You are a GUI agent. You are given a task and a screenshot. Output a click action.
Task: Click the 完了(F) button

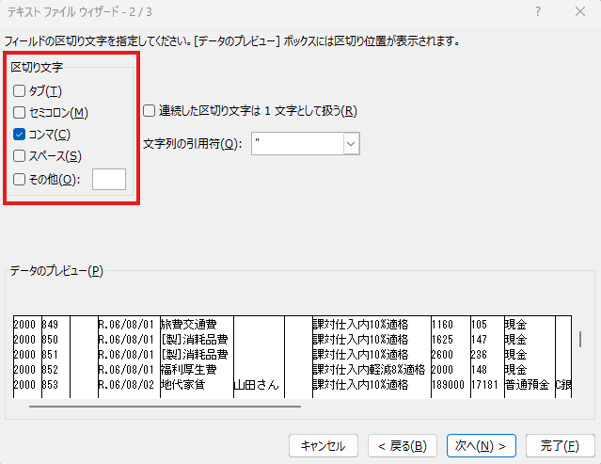560,445
